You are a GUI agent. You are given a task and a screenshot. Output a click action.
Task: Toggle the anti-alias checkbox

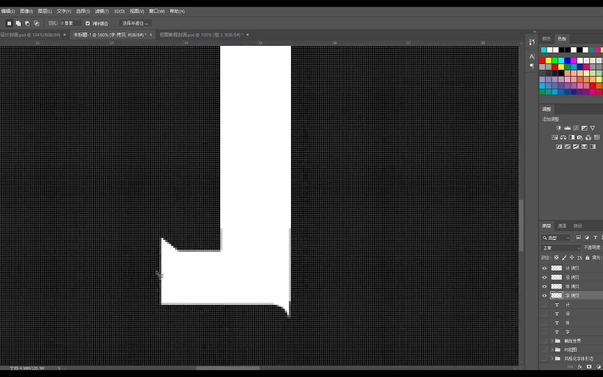[x=88, y=23]
